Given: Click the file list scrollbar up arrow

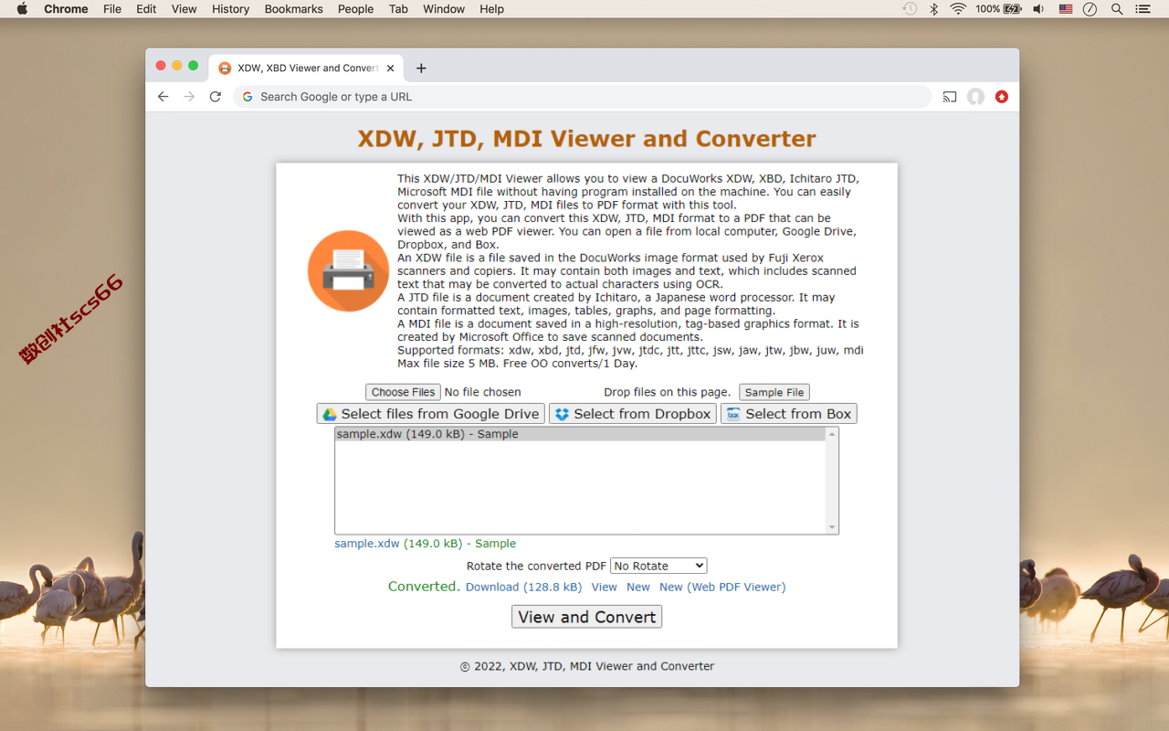Looking at the screenshot, I should click(832, 435).
